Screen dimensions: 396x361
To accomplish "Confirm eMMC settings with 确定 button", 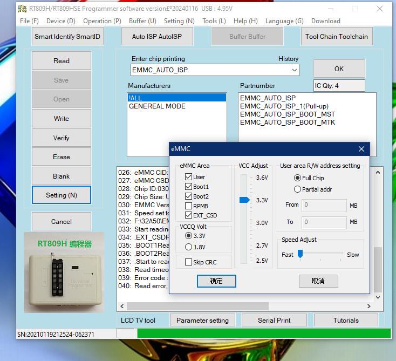I will click(x=216, y=281).
